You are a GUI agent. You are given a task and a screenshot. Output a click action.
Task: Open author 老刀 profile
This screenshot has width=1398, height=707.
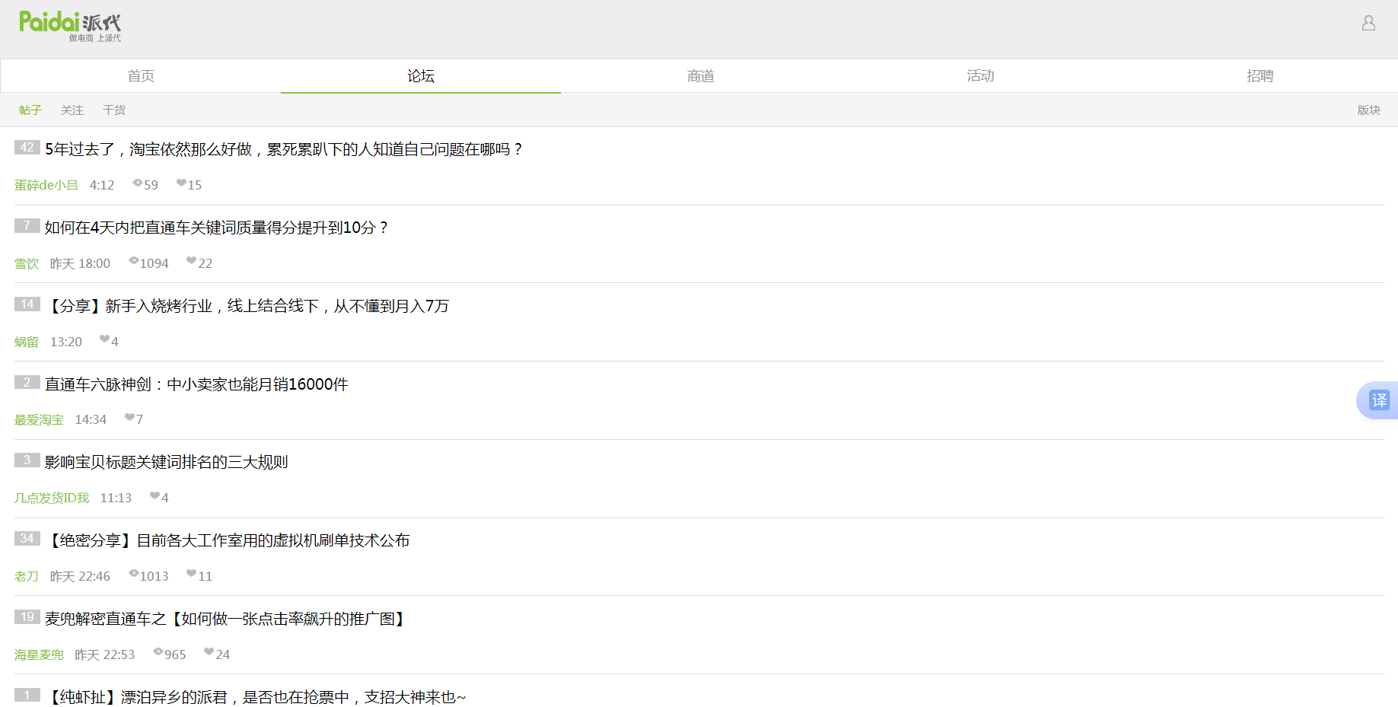(x=26, y=576)
